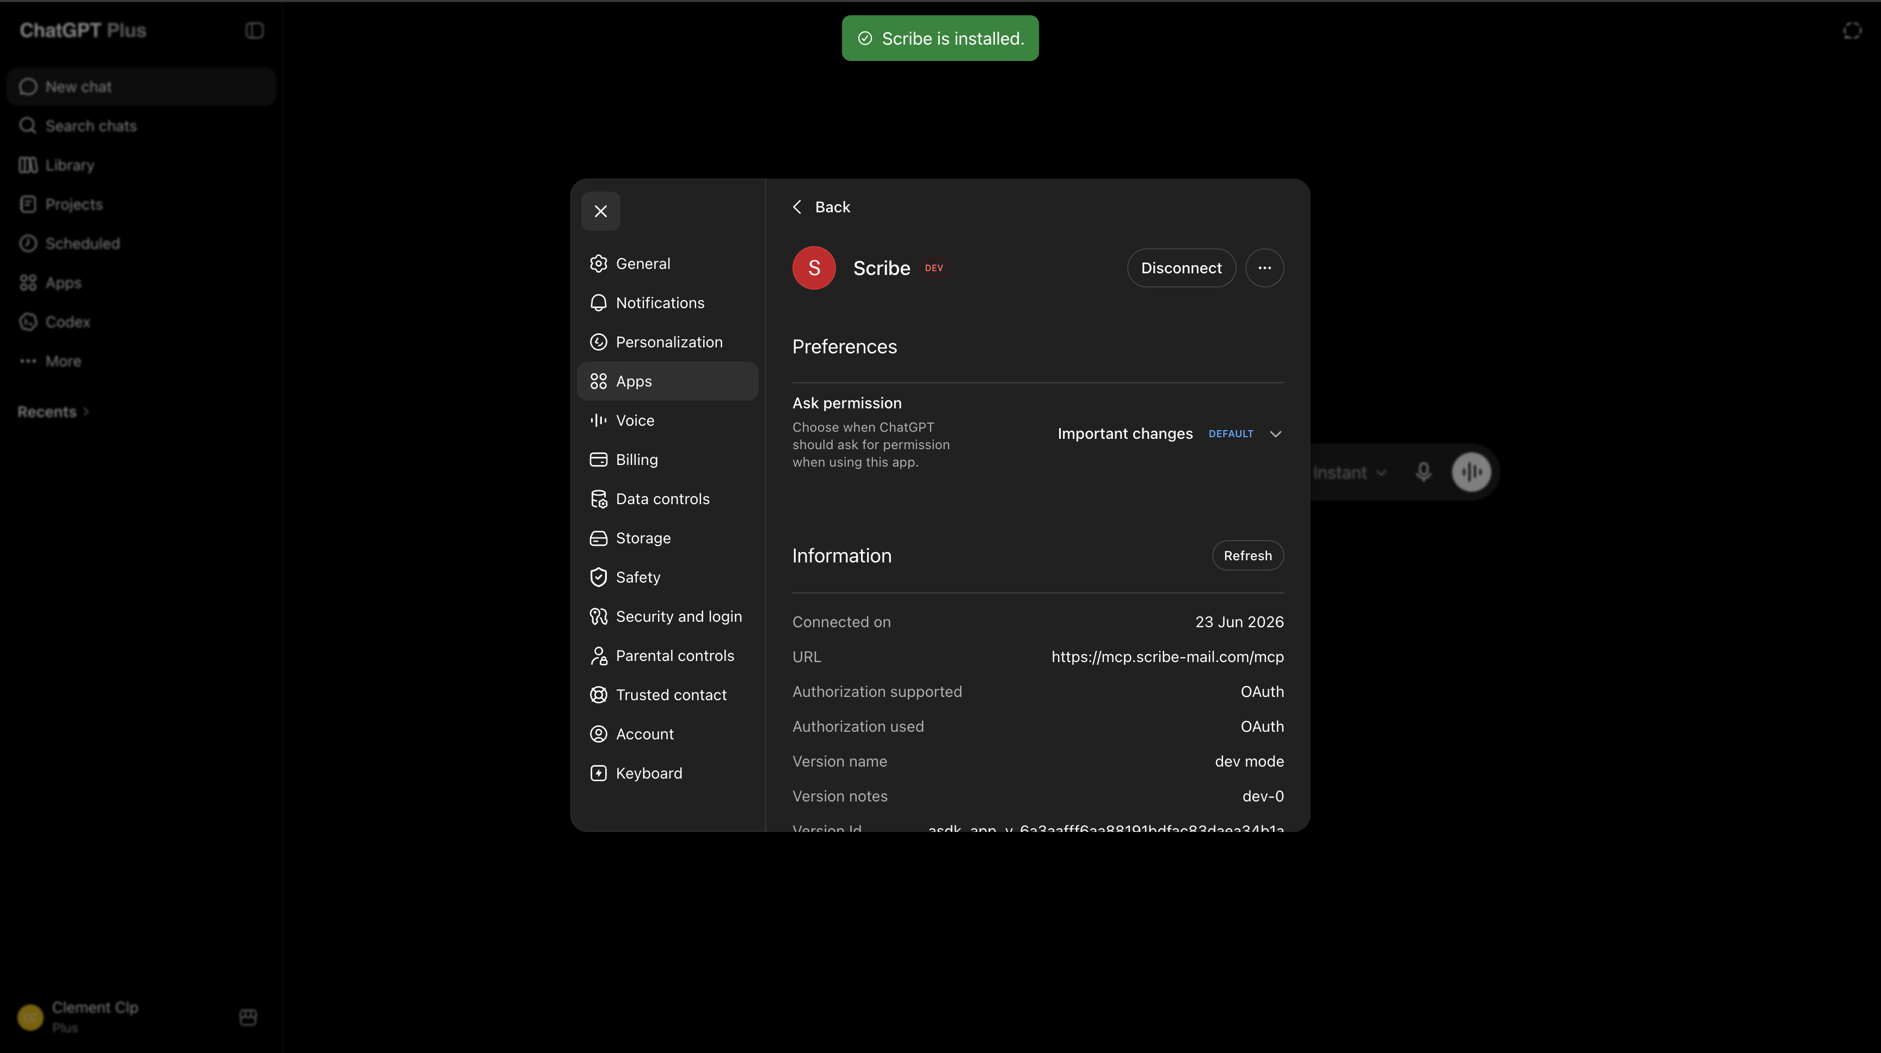
Task: Click the Parental controls person icon
Action: (598, 656)
